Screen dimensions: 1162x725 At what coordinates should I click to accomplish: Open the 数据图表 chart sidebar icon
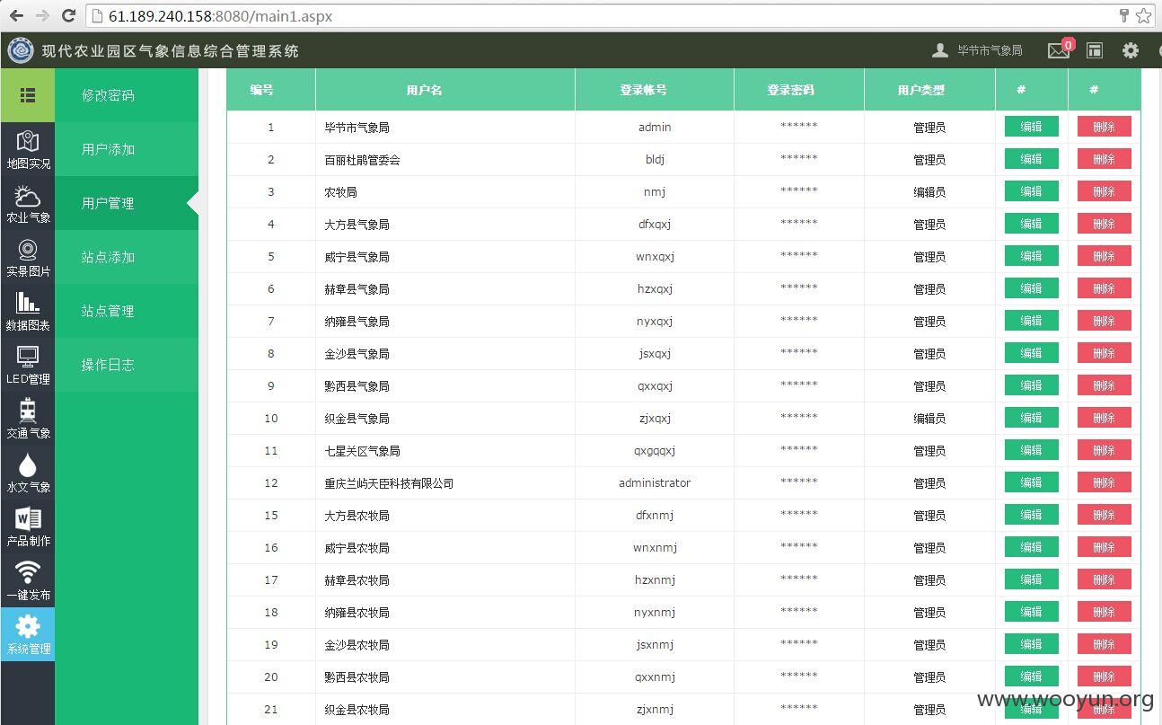coord(28,311)
